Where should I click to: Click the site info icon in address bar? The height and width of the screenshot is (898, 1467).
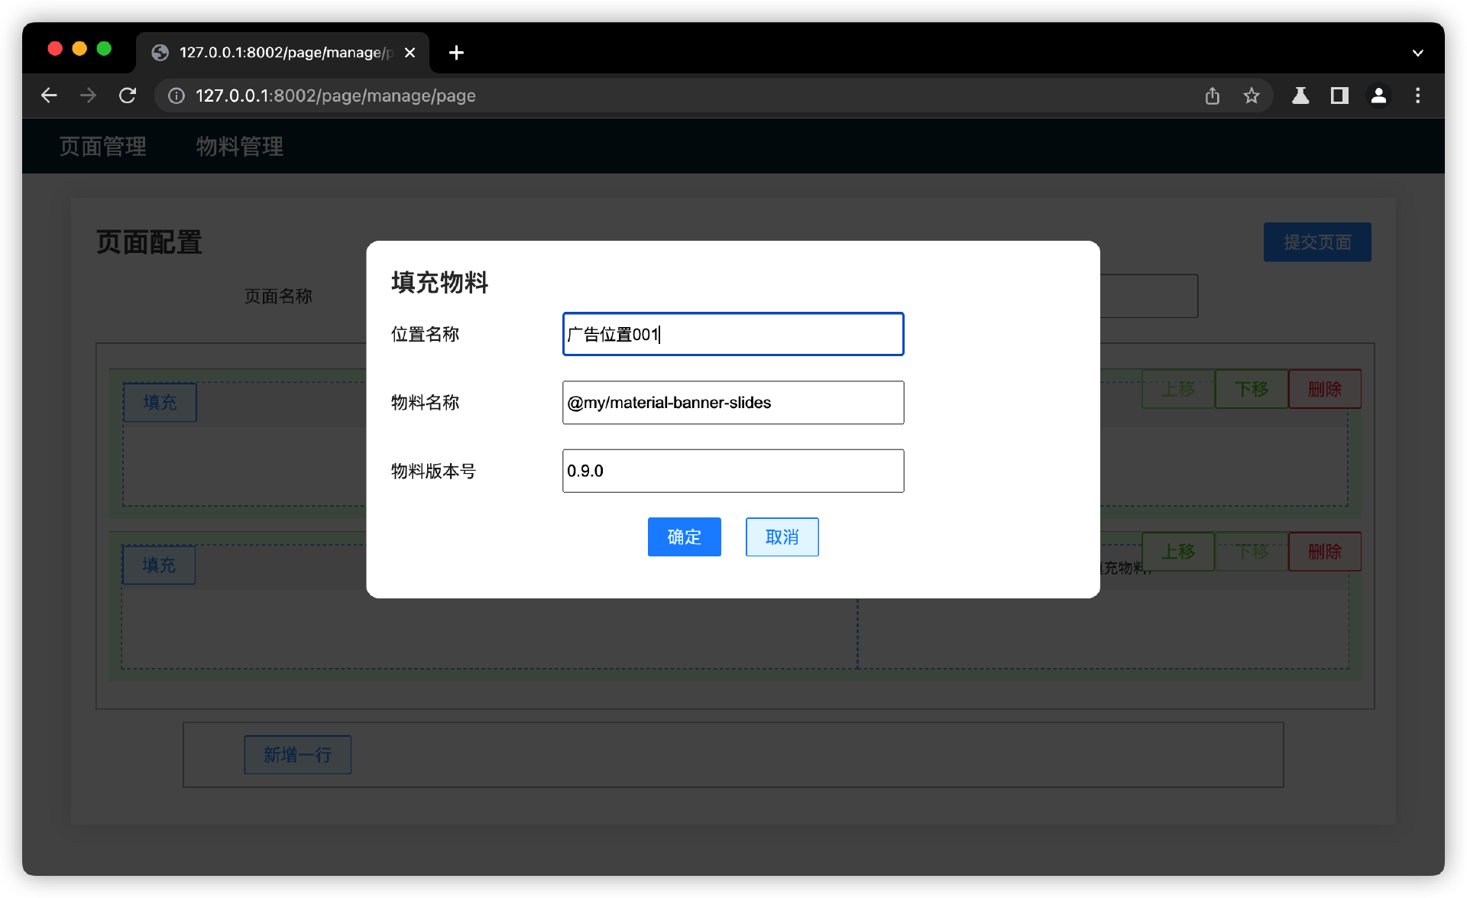point(176,96)
